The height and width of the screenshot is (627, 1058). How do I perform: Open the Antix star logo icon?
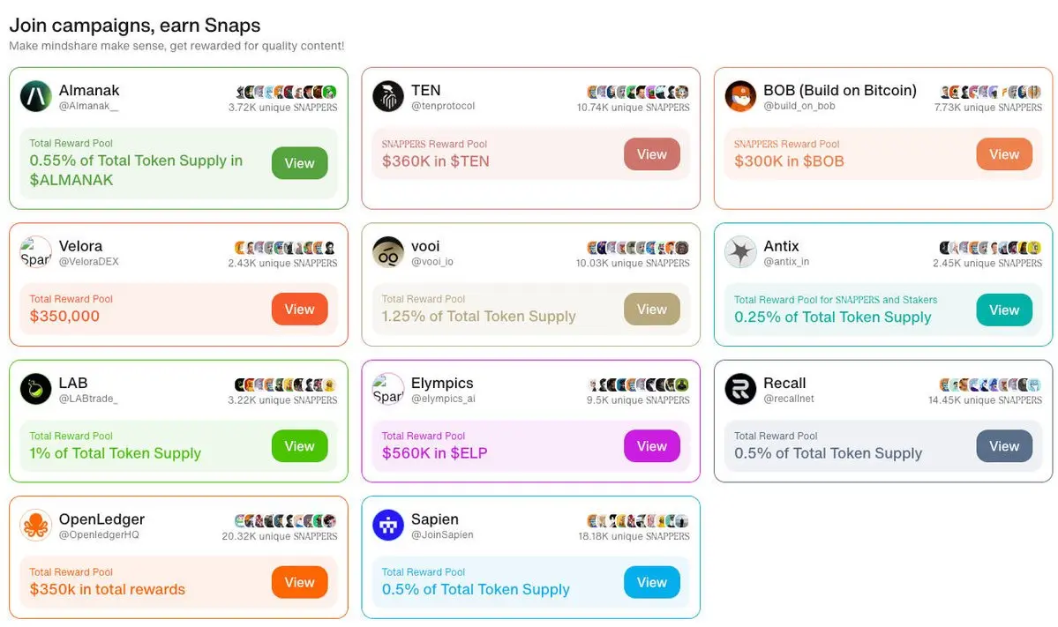(x=740, y=252)
